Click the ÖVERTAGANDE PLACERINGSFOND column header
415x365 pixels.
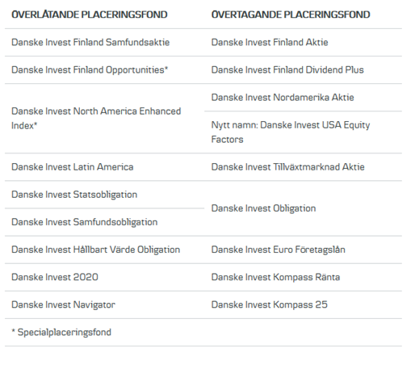[291, 15]
